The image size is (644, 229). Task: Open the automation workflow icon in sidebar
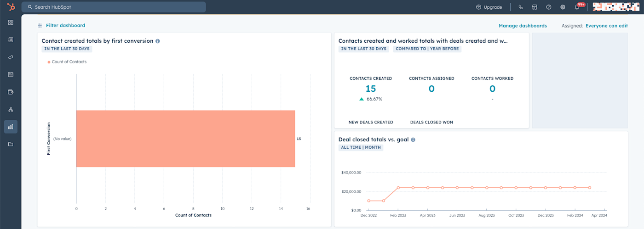(x=11, y=109)
